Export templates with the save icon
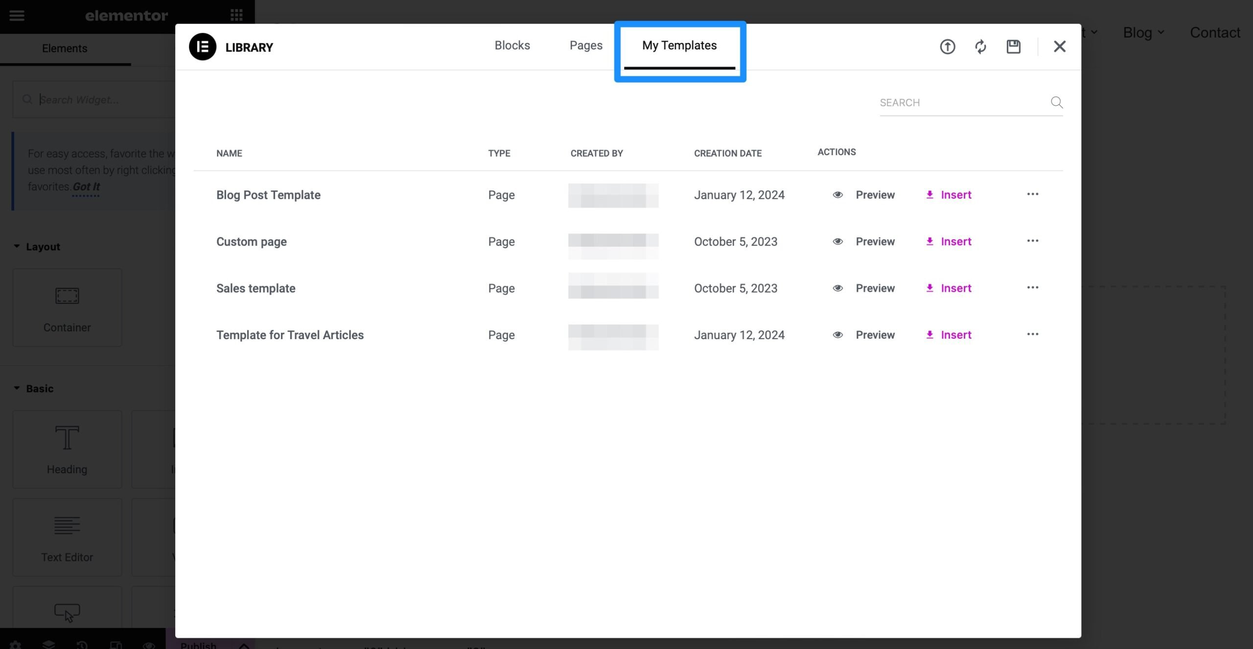This screenshot has width=1253, height=649. (x=1013, y=46)
